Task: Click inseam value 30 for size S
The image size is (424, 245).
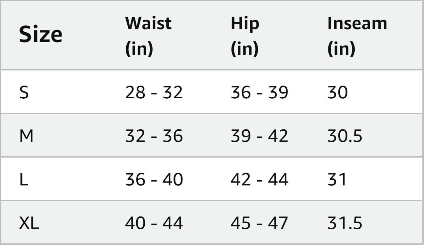Action: 337,92
